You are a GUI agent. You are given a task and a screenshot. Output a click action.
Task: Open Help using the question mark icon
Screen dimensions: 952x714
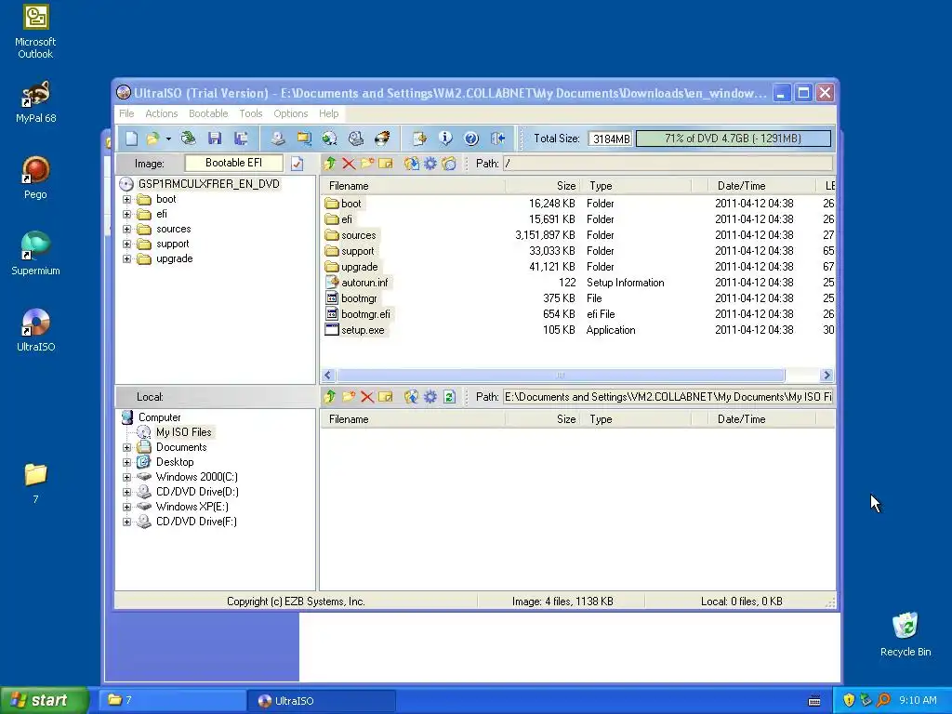(x=471, y=139)
